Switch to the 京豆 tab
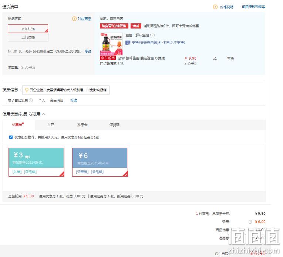Image resolution: width=283 pixels, height=257 pixels. (x=51, y=125)
